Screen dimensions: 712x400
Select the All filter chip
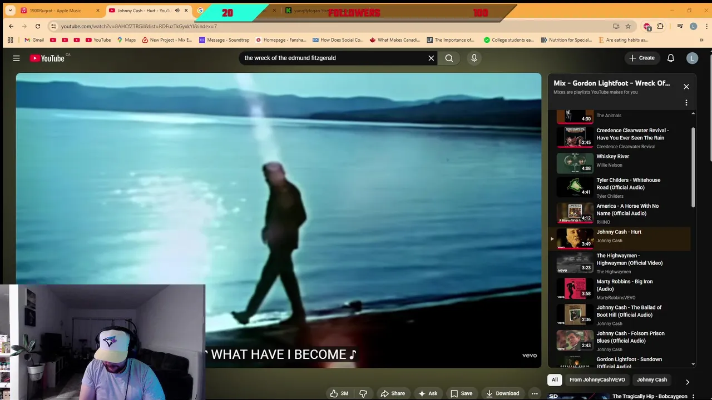point(555,379)
